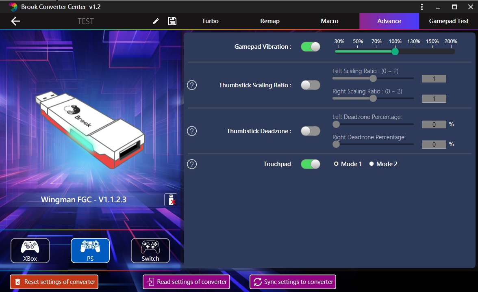Click the TEST profile name

[x=86, y=21]
